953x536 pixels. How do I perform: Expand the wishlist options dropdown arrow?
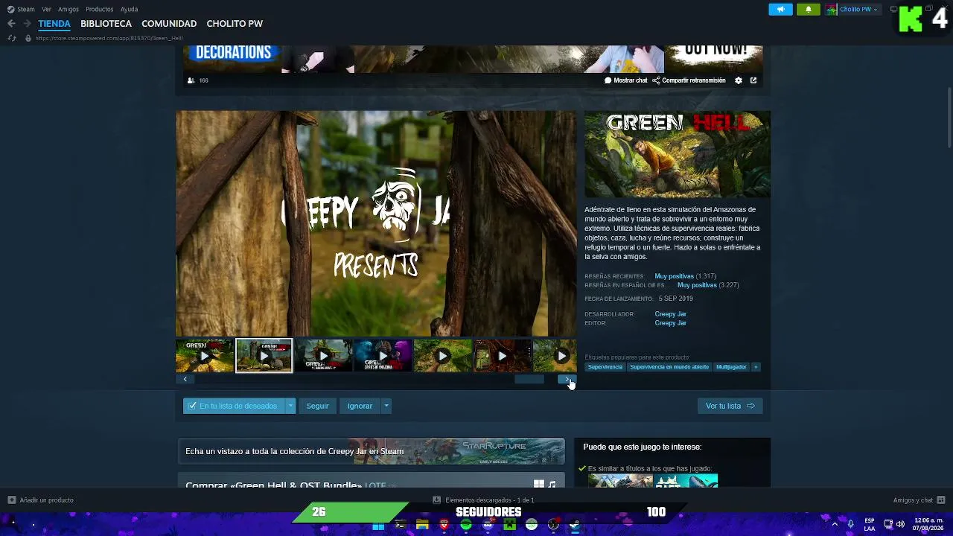[290, 406]
